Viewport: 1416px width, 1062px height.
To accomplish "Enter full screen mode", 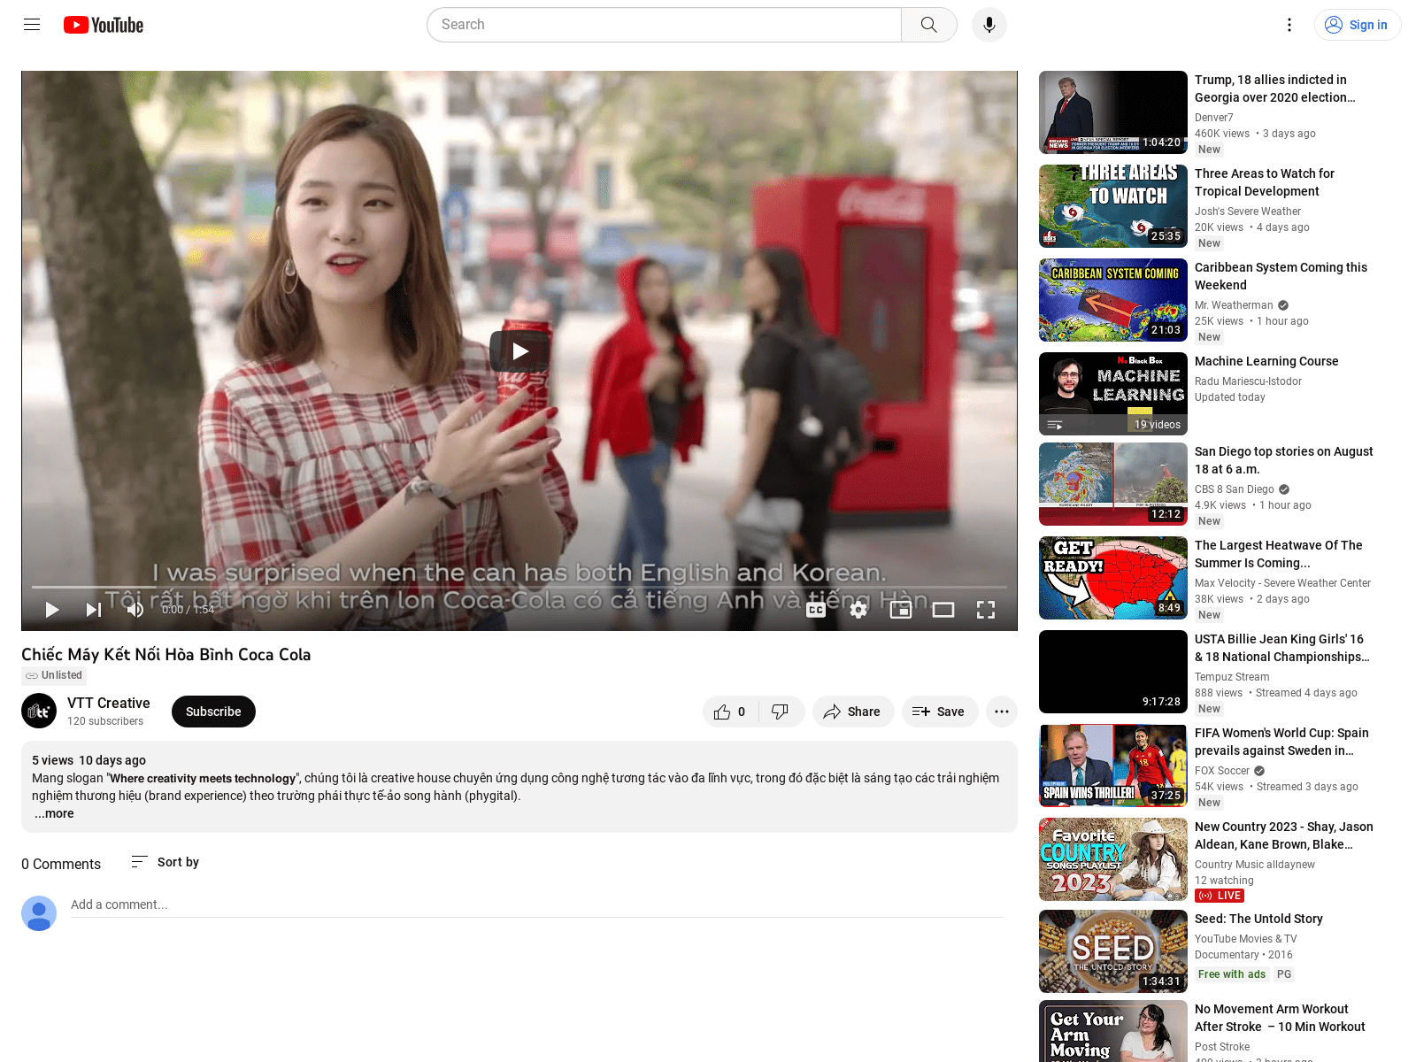I will pos(986,609).
